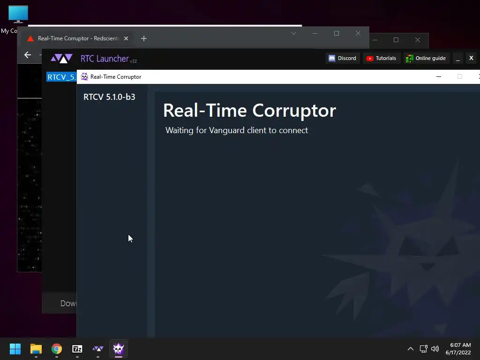Switch to RTC Launcher taskbar icon

[98, 349]
